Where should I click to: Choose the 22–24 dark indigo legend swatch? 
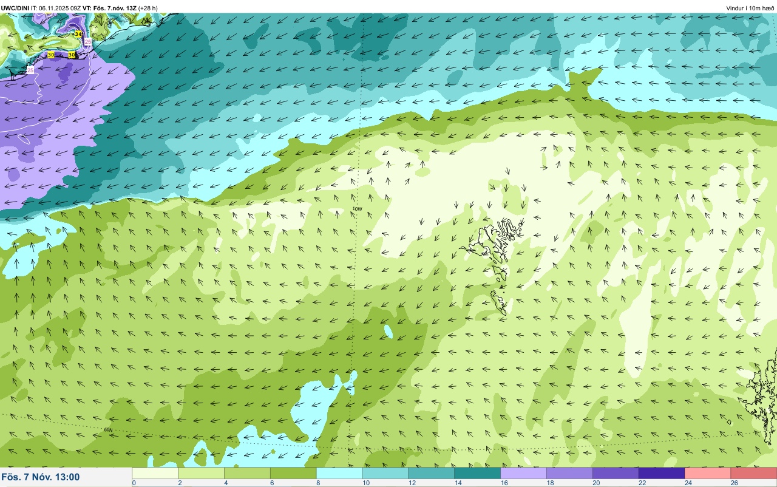(x=662, y=473)
